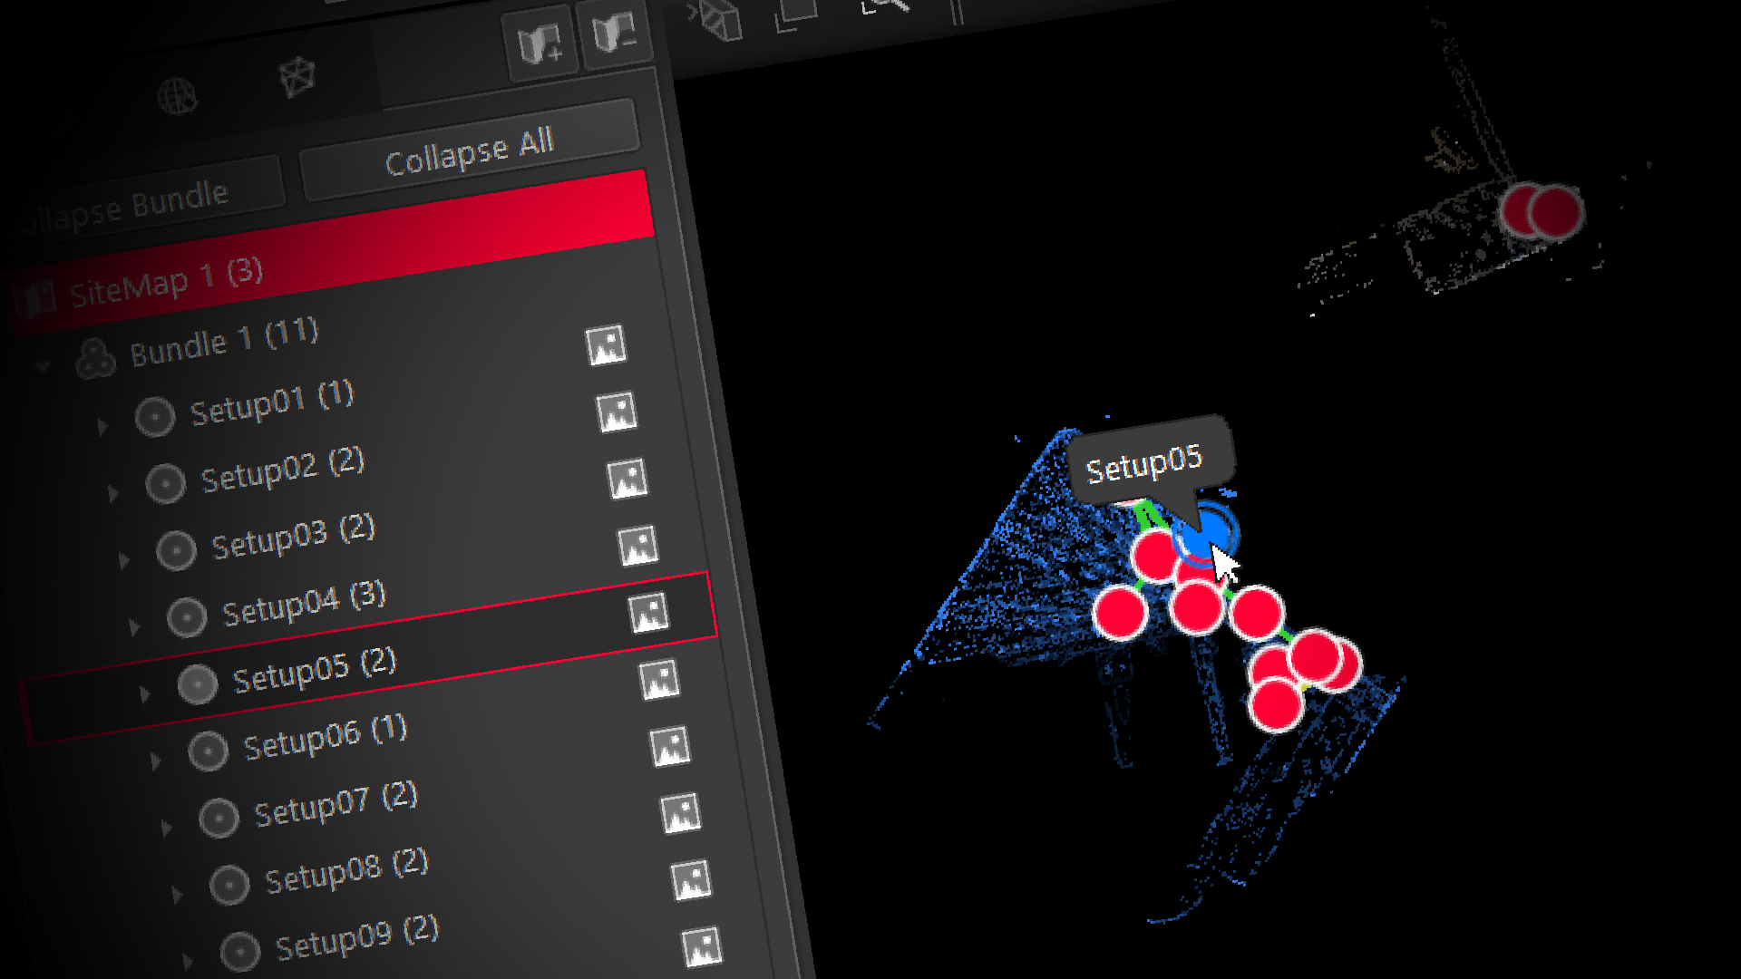Click the 3D box icon in top toolbar
This screenshot has width=1741, height=979.
721,20
